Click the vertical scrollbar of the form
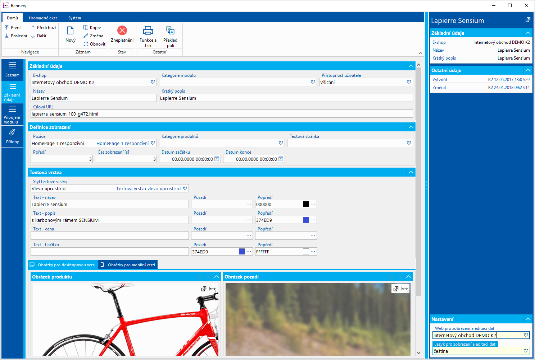Screen dimensions: 535x360 point(418,181)
